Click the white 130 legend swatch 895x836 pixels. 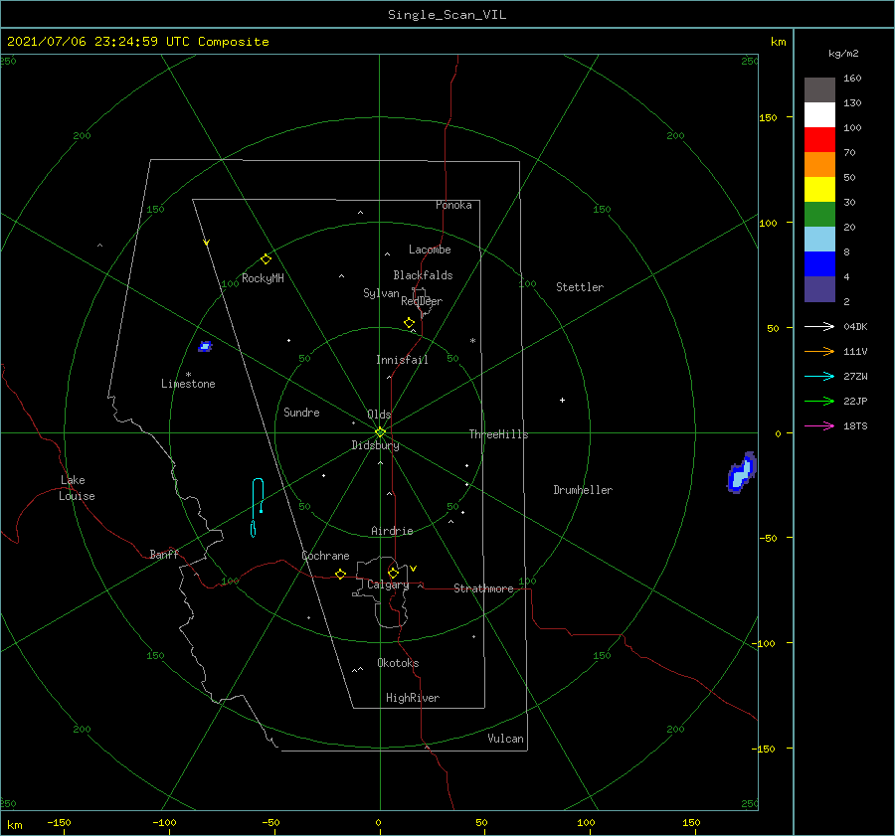point(819,115)
